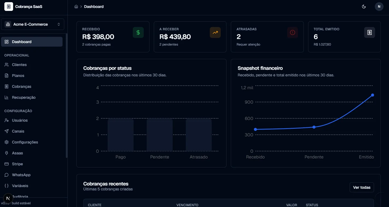The image size is (389, 207).
Task: Click the Cobranças por status heading
Action: tap(107, 68)
